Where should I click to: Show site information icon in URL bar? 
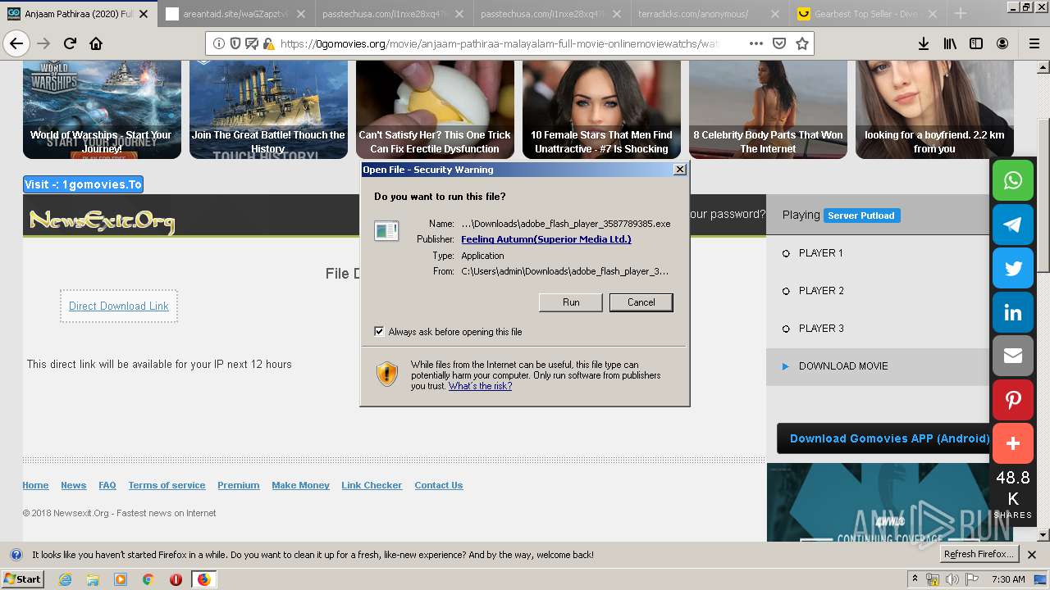point(219,43)
